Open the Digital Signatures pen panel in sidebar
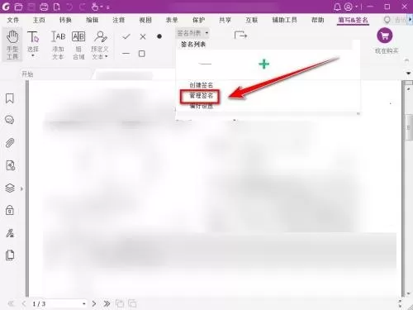The width and height of the screenshot is (413, 310). [x=10, y=233]
